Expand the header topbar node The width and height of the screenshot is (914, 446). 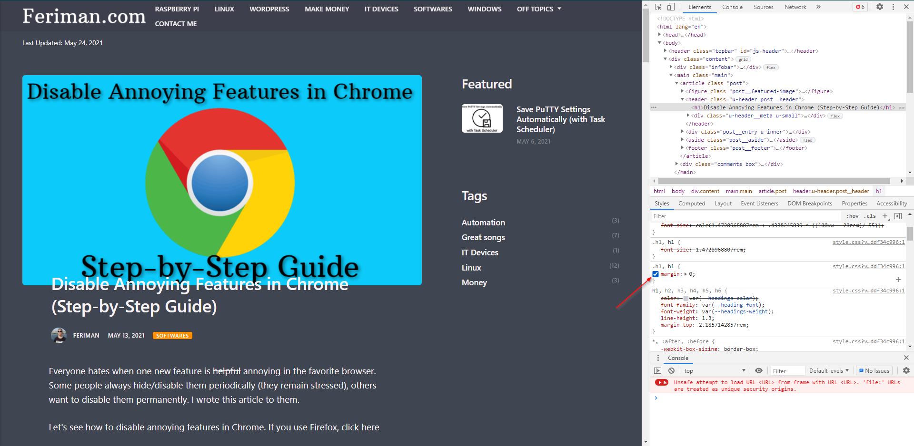pyautogui.click(x=665, y=51)
